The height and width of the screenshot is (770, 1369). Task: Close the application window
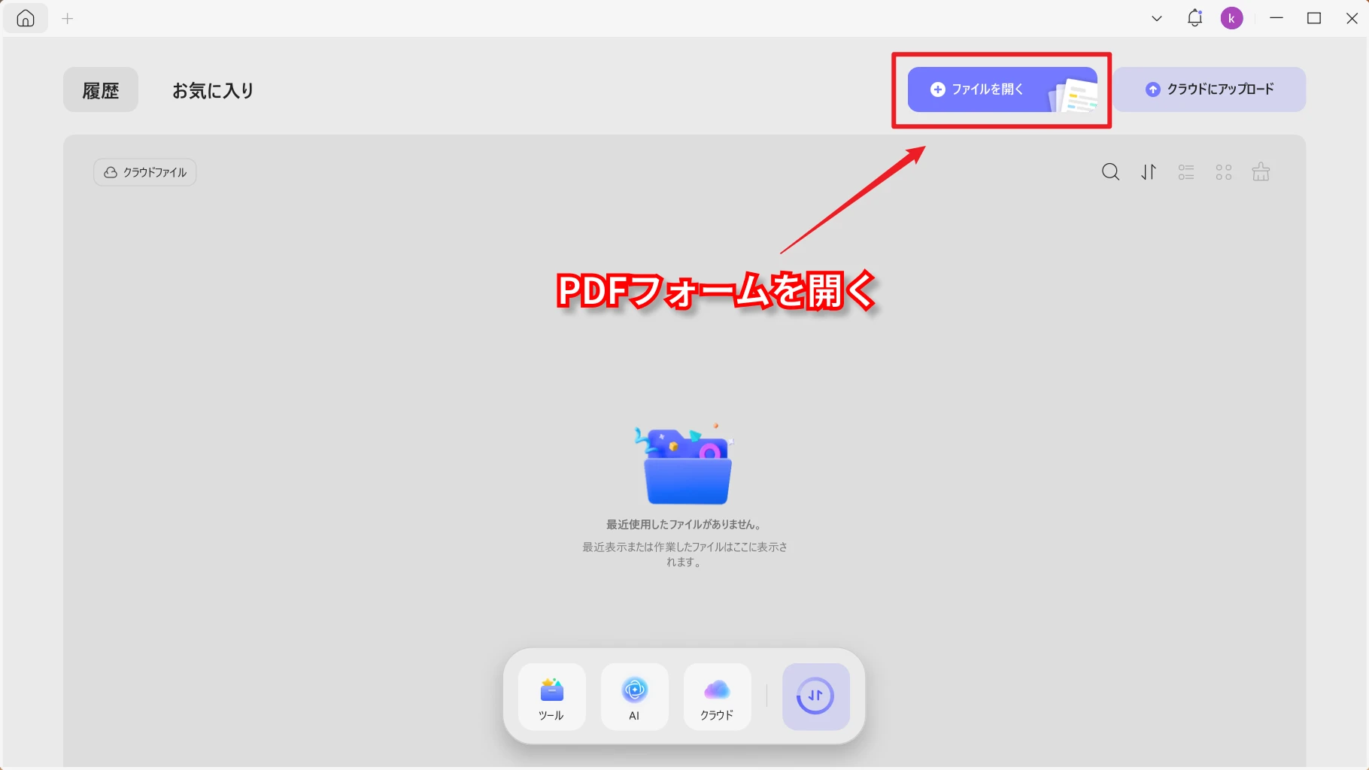point(1352,18)
